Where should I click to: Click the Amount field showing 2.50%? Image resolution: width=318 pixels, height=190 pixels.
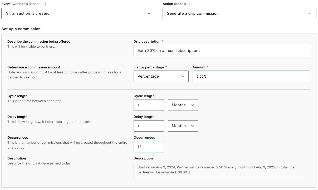[x=251, y=76]
